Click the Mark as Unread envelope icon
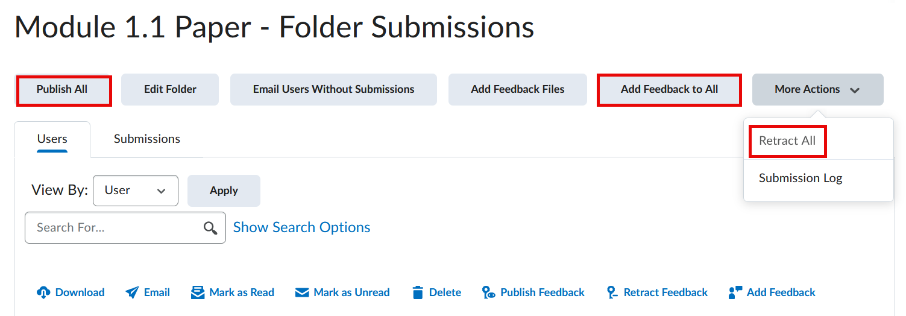 302,292
